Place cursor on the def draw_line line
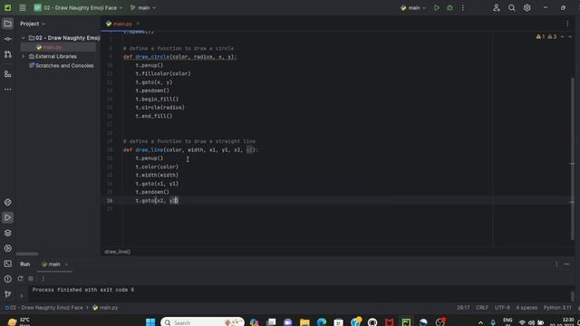Screen dimensions: 580x326 (190, 149)
